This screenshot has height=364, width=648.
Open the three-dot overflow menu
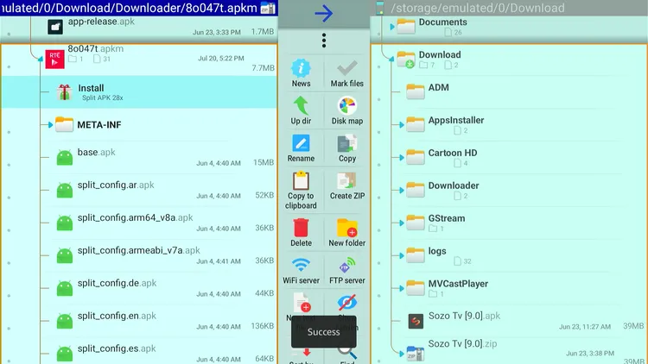pos(324,41)
